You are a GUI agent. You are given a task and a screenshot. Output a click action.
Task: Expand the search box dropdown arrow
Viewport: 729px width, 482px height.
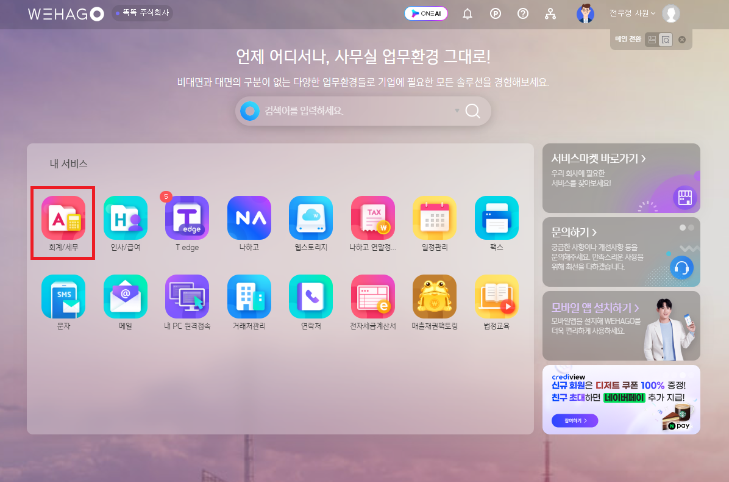pos(457,111)
